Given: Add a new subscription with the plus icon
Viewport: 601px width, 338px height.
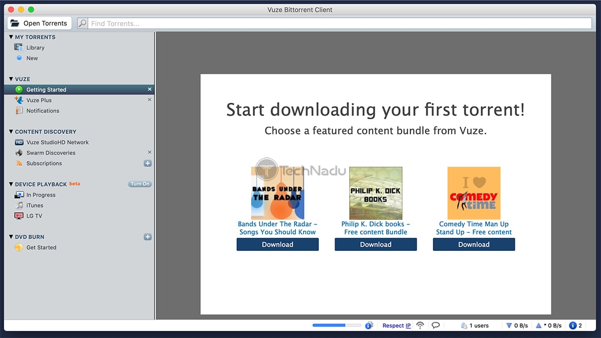Looking at the screenshot, I should (x=148, y=163).
